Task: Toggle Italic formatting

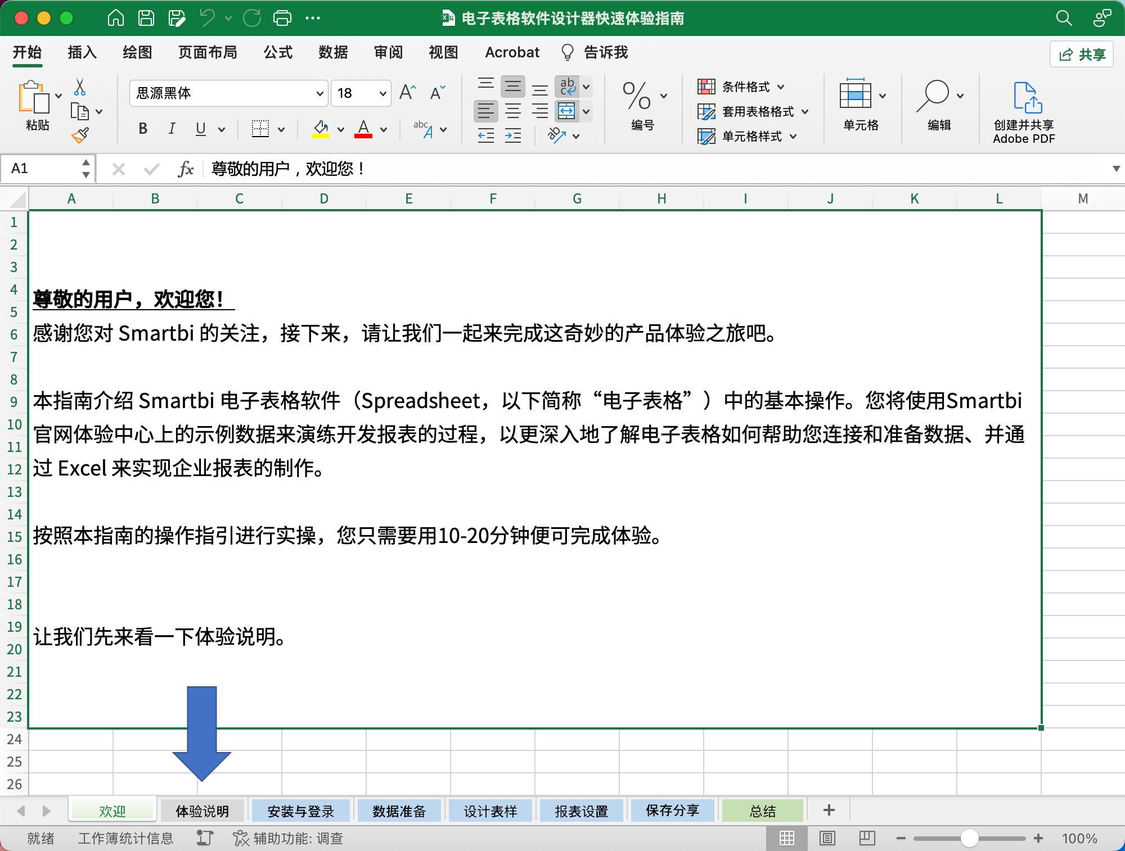Action: pyautogui.click(x=172, y=129)
